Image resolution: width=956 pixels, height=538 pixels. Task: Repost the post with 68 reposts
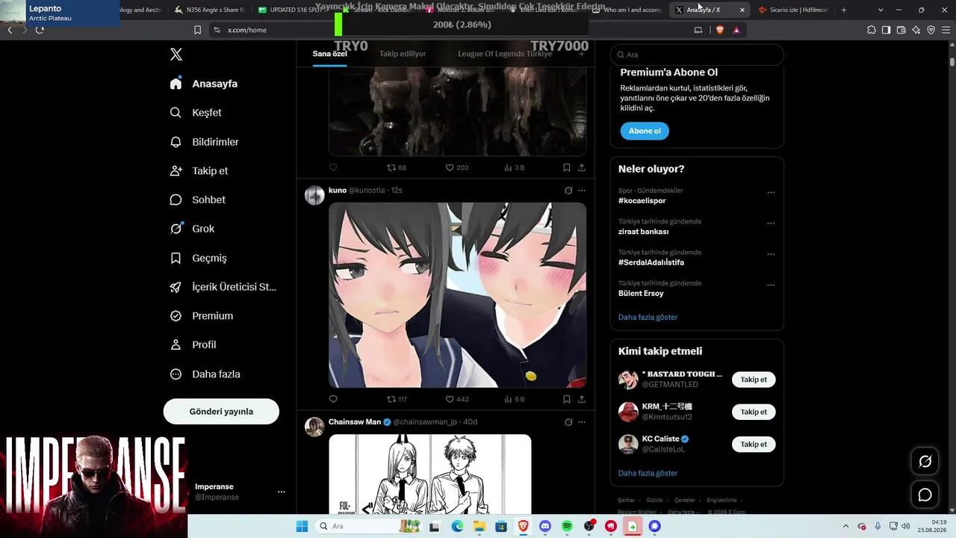point(397,167)
